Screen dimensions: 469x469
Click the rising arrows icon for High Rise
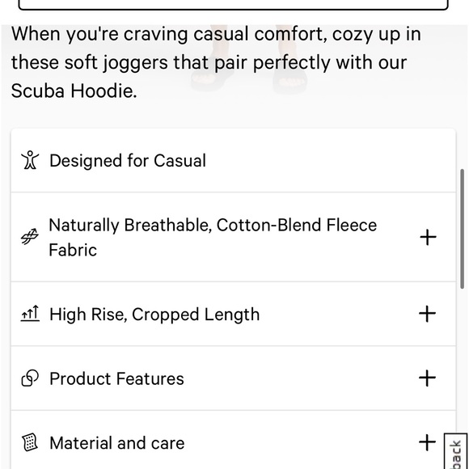30,314
